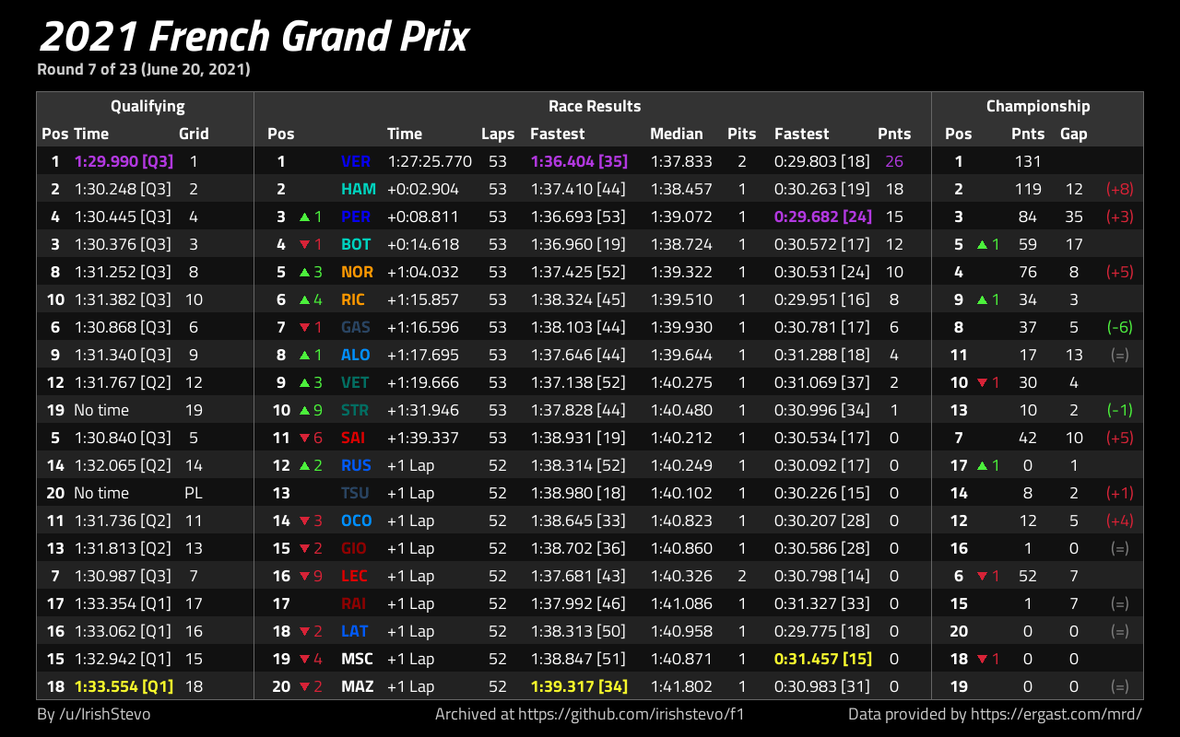Click the up arrow beside championship position 5

pyautogui.click(x=982, y=244)
